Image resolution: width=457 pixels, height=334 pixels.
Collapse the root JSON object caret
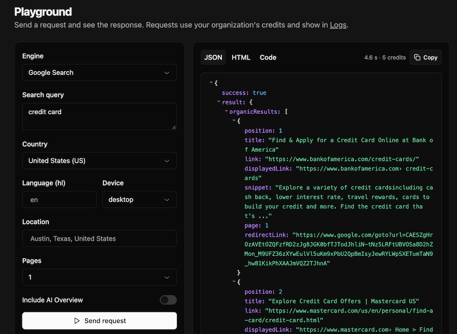(x=211, y=83)
